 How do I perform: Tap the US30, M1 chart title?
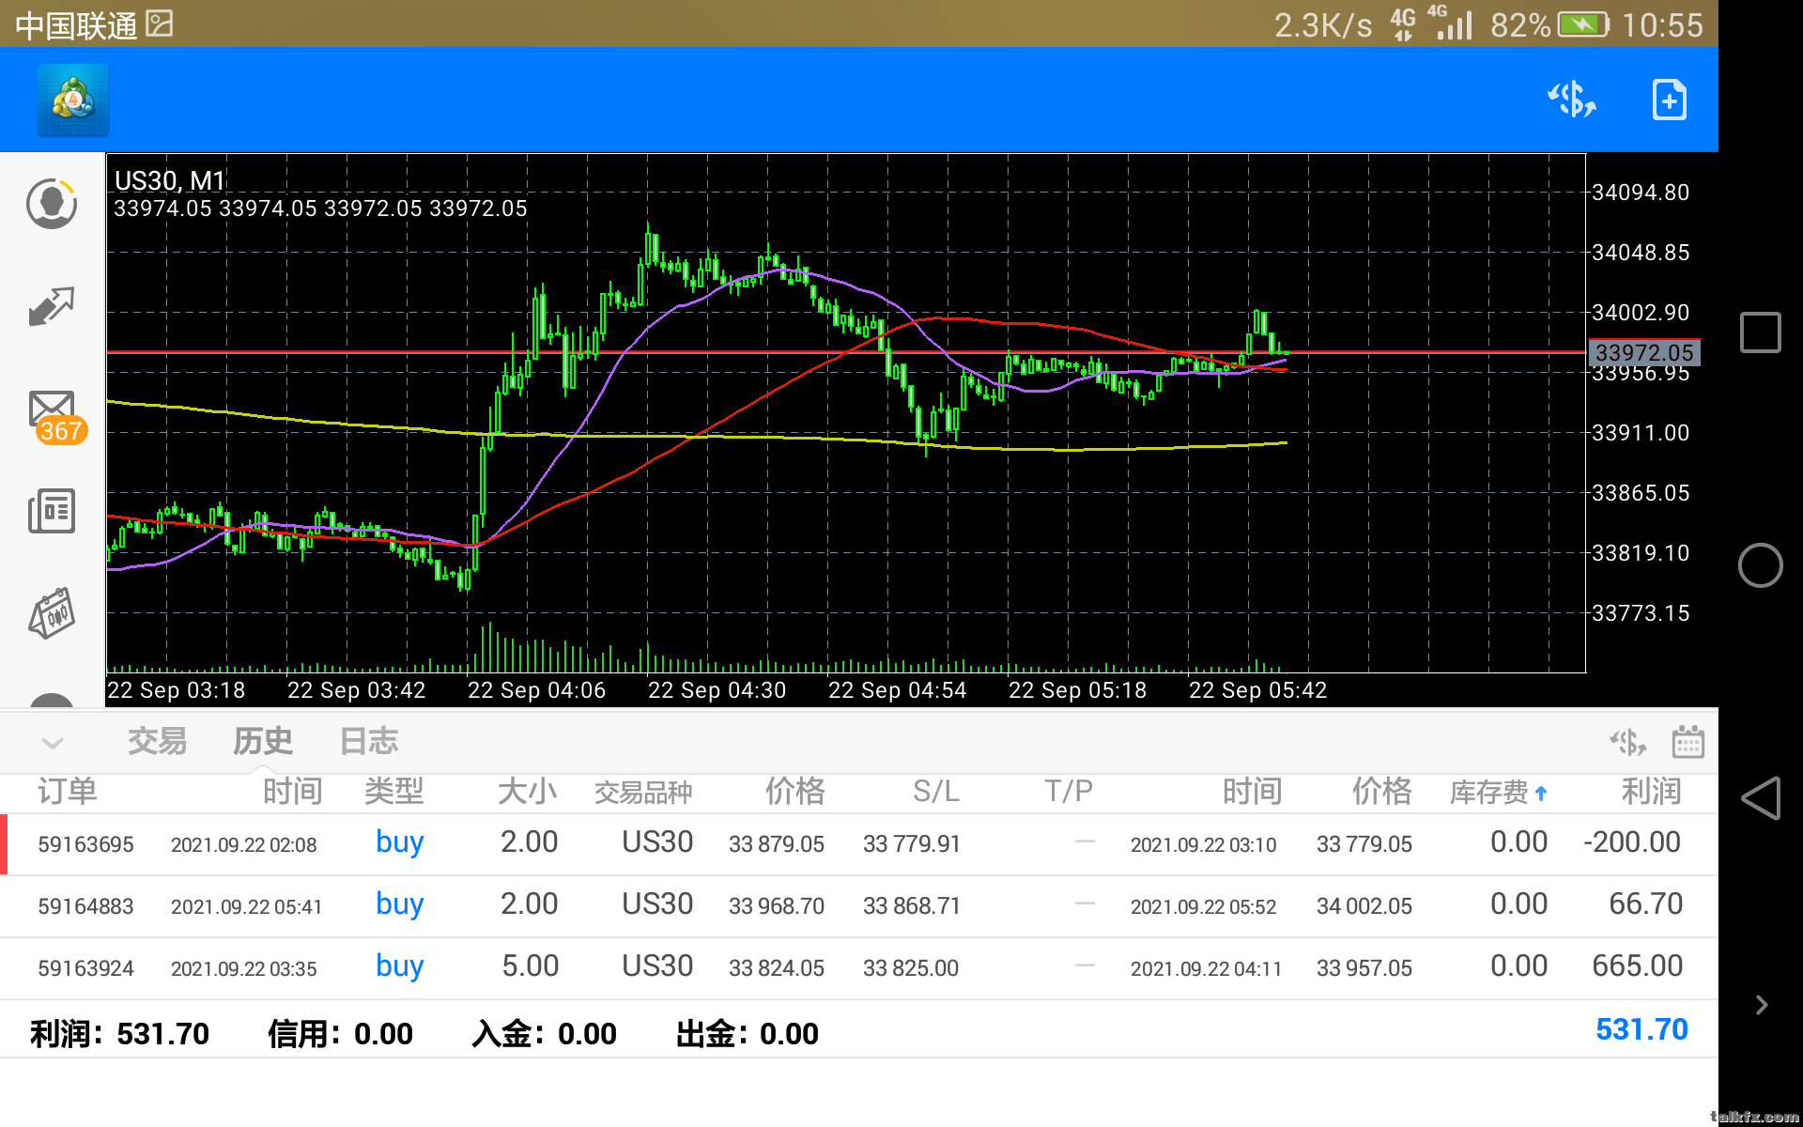point(169,180)
